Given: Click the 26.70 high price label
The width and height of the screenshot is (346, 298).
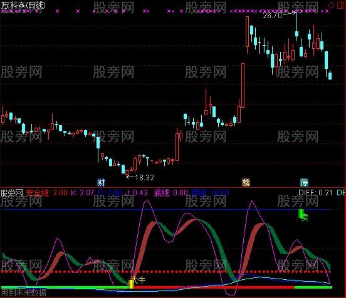Looking at the screenshot, I should pyautogui.click(x=272, y=15).
